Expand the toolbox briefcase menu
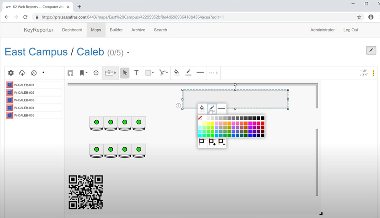The image size is (380, 218). point(111,73)
